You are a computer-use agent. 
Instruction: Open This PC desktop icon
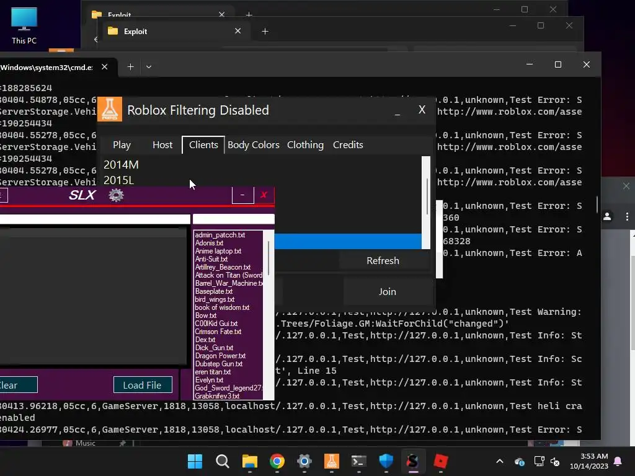pyautogui.click(x=24, y=25)
